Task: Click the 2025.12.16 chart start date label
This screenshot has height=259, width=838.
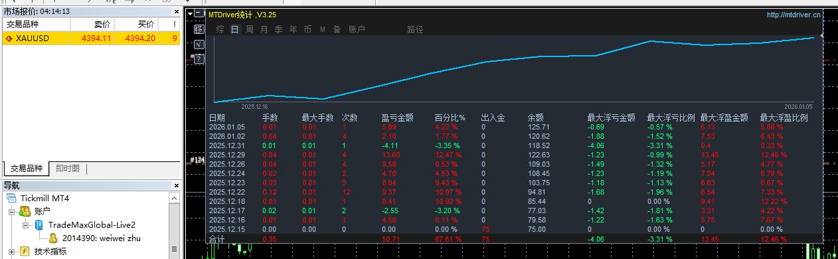Action: [x=254, y=106]
